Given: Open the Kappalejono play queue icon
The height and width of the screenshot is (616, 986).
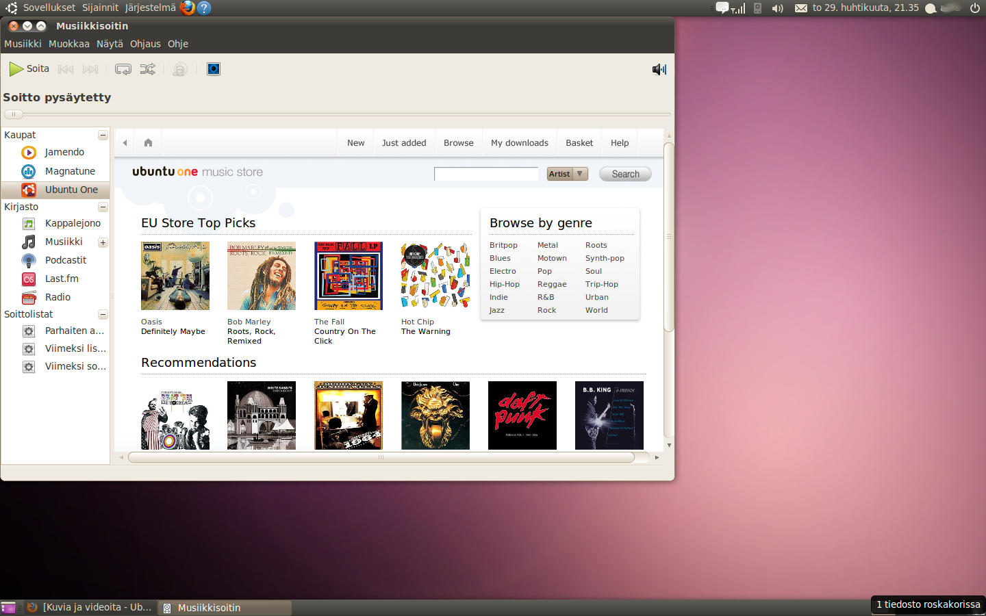Looking at the screenshot, I should [x=29, y=223].
